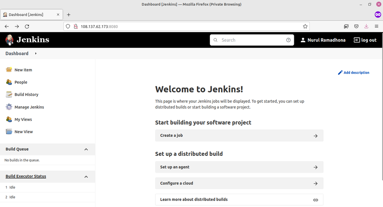The image size is (383, 207).
Task: Click the log out door icon
Action: click(356, 40)
